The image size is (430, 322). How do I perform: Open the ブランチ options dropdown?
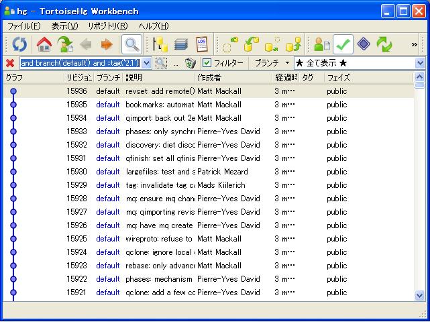[x=272, y=63]
